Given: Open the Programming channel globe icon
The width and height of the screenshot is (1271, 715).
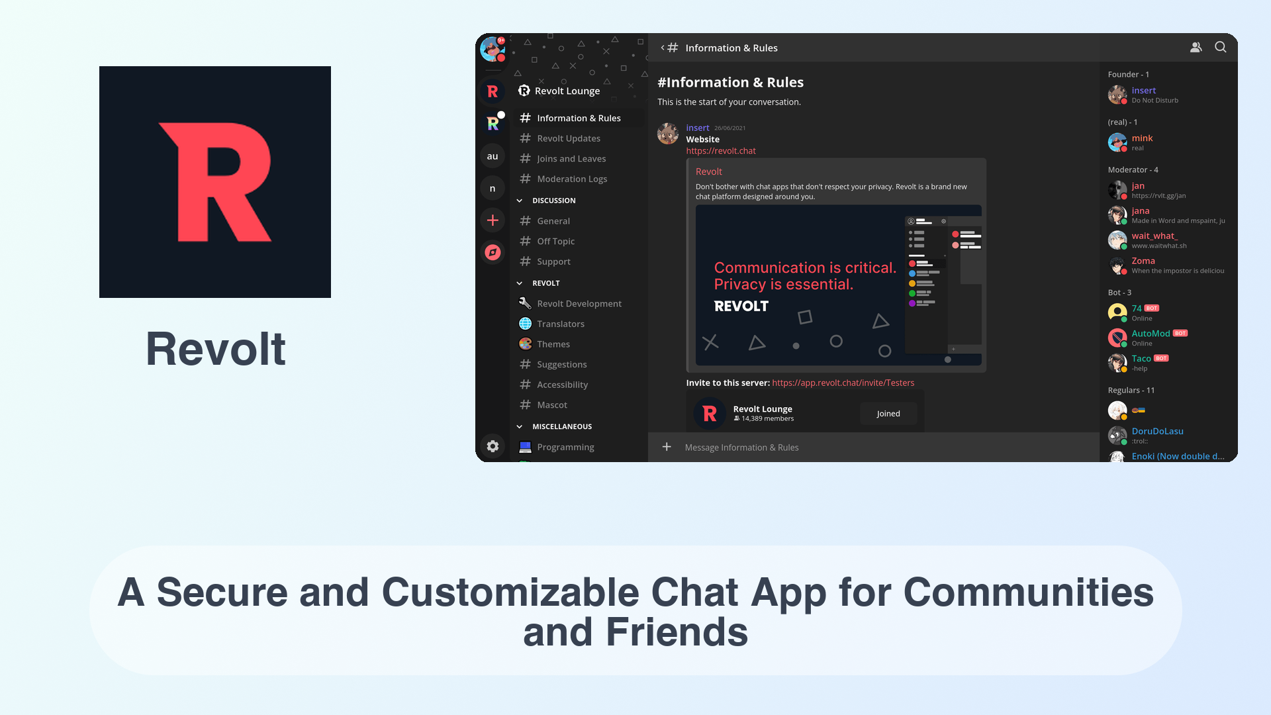Looking at the screenshot, I should (x=525, y=447).
